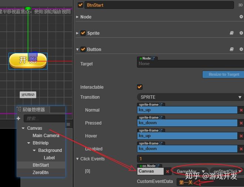
Task: Click the 开始 start button in scene
Action: (x=28, y=61)
